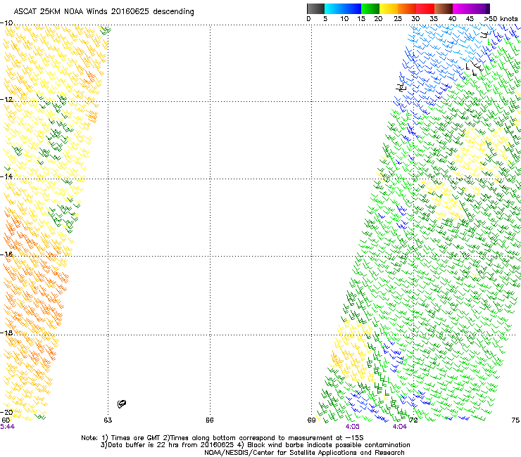Pick the light cyan segment above label 5

pyautogui.click(x=333, y=8)
